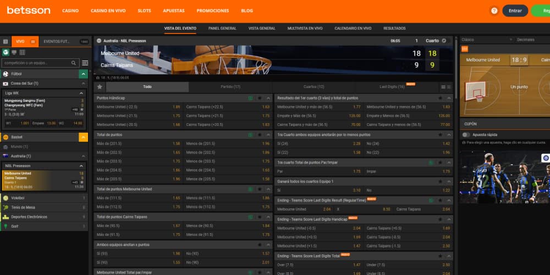The height and width of the screenshot is (275, 550).
Task: Open the Cuartos (12) tab
Action: pos(313,87)
